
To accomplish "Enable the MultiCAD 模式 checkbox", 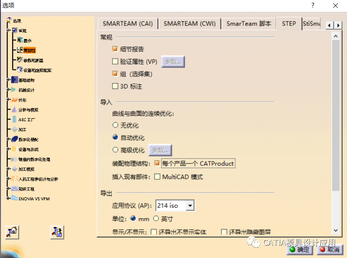I will coord(157,176).
